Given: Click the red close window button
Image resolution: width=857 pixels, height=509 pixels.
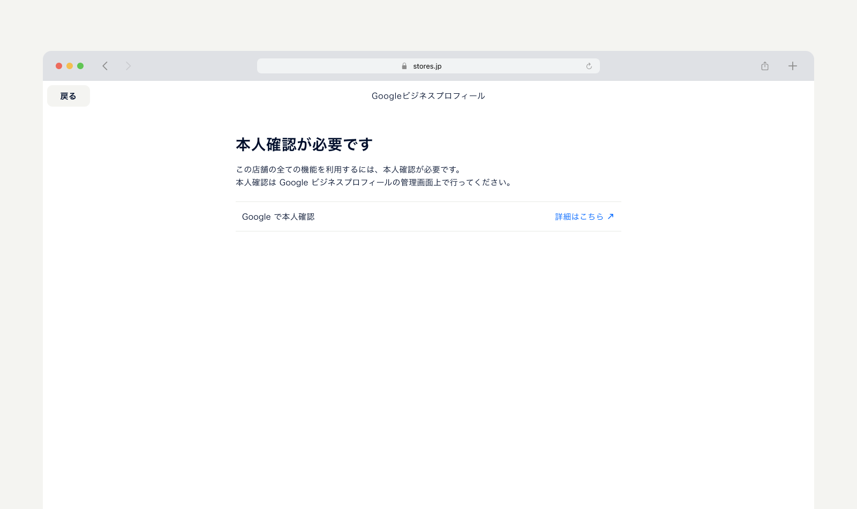Looking at the screenshot, I should 59,66.
